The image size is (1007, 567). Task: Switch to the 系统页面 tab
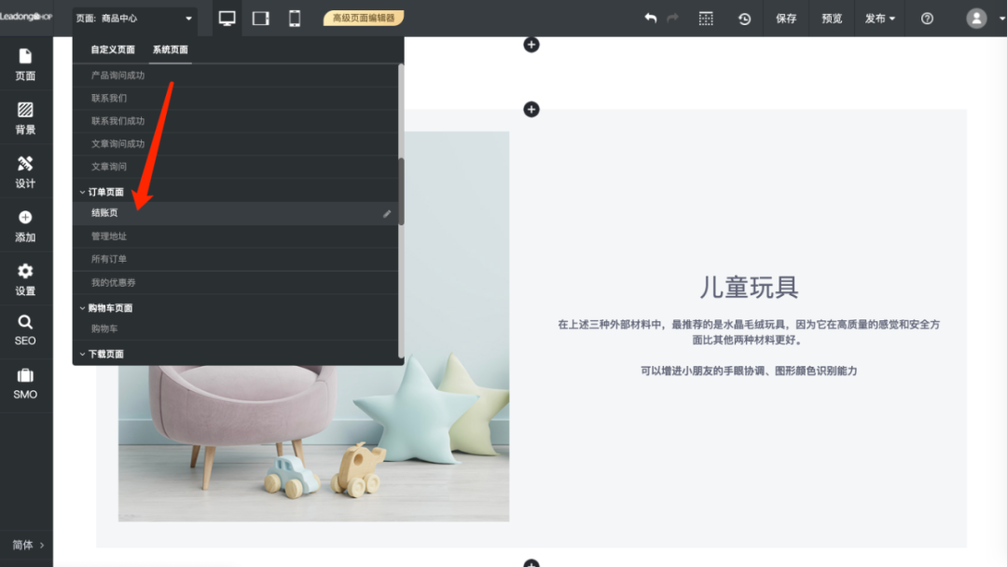click(171, 47)
